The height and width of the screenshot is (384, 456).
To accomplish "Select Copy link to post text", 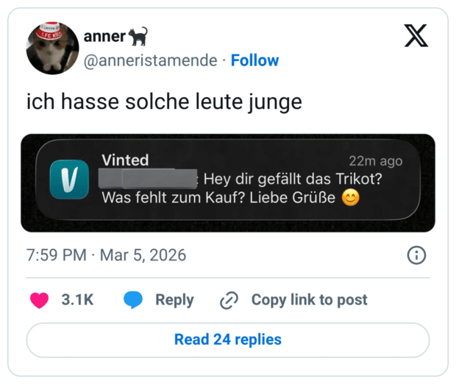I will [309, 300].
